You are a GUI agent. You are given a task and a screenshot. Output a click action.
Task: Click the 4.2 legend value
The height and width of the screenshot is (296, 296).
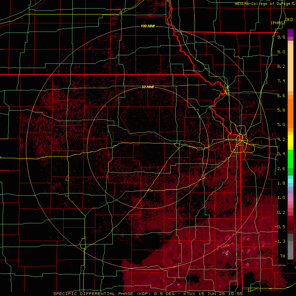[x=281, y=139]
